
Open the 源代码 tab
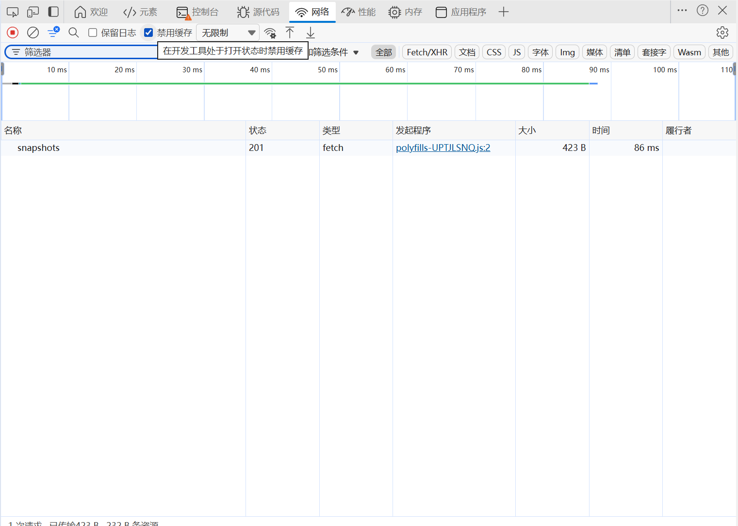point(258,12)
